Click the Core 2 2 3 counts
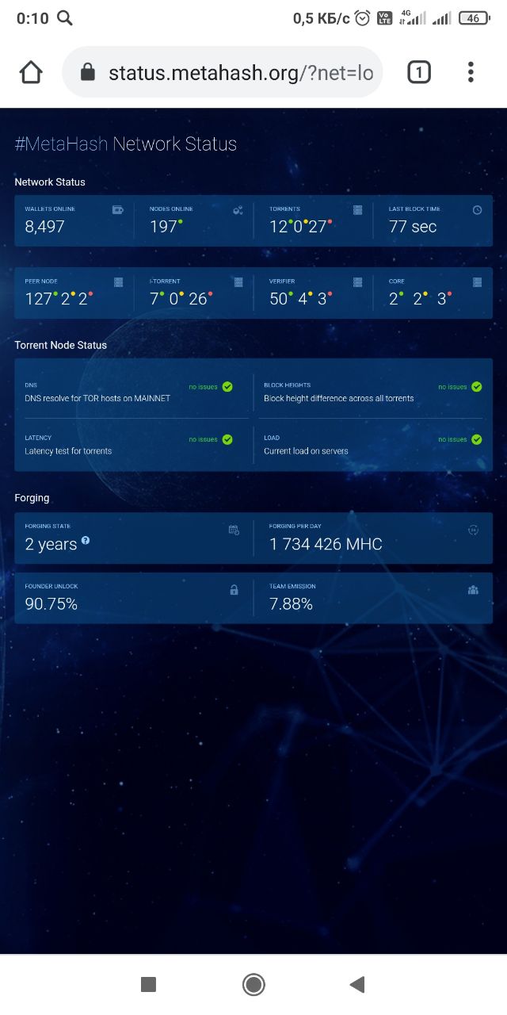507x1015 pixels. pos(420,299)
